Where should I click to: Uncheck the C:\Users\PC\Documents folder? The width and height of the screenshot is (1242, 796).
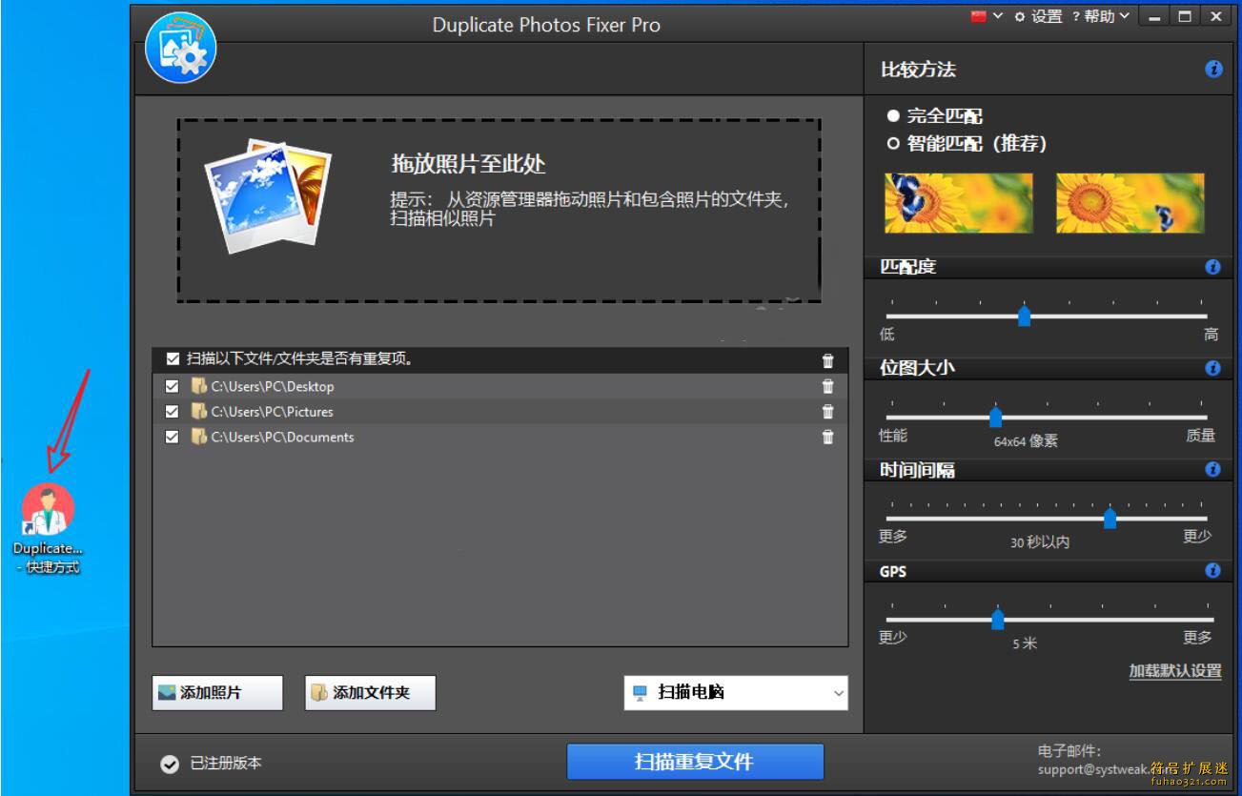point(171,438)
